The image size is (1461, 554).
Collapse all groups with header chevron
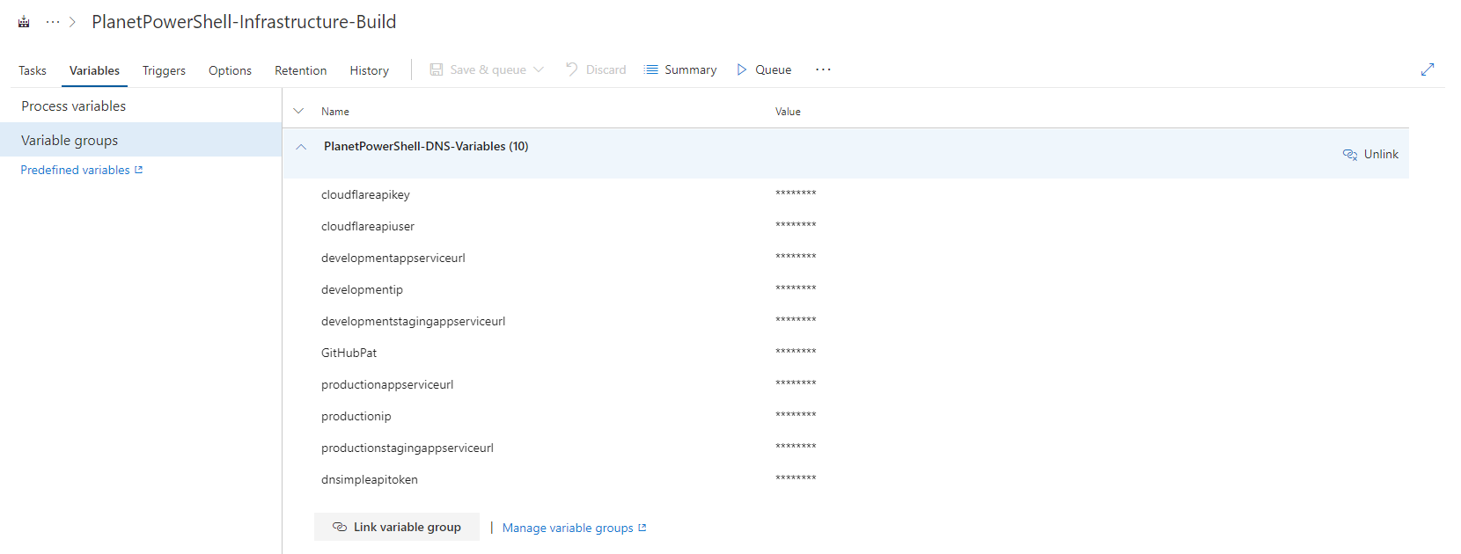[298, 111]
